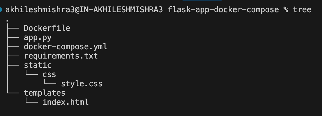The height and width of the screenshot is (116, 322).
Task: Click flask-app-docker-compose directory in prompt
Action: (x=223, y=10)
